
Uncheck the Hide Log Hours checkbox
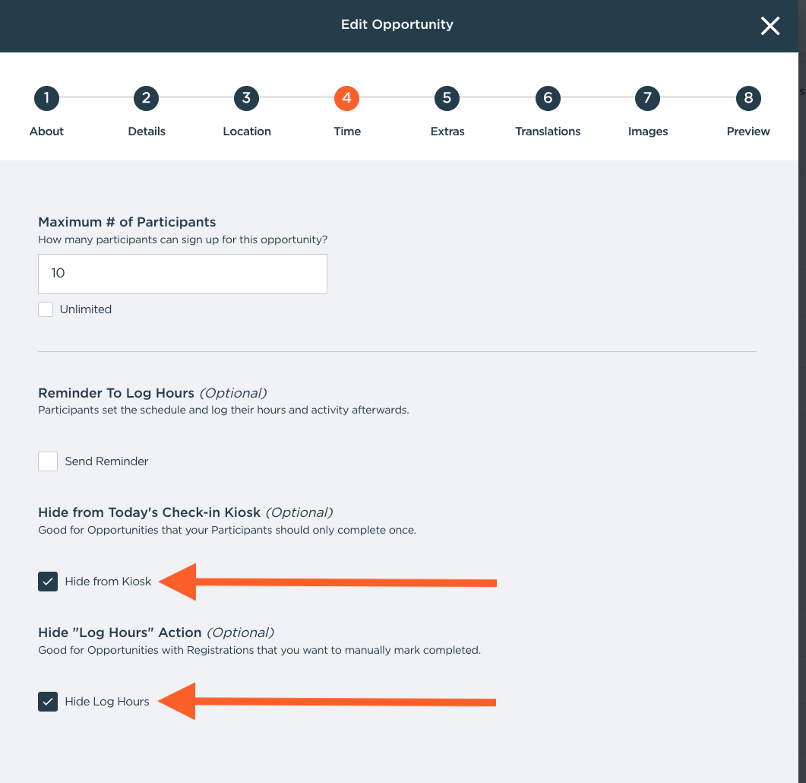[48, 702]
